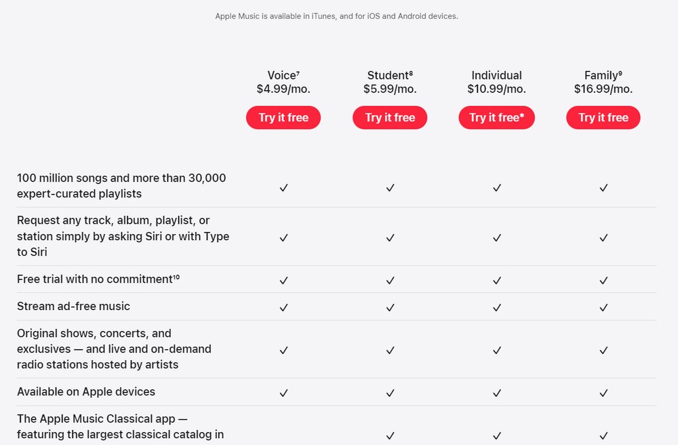Screen dimensions: 678x445
Task: Click Try it free* under the Individual plan
Action: (496, 117)
